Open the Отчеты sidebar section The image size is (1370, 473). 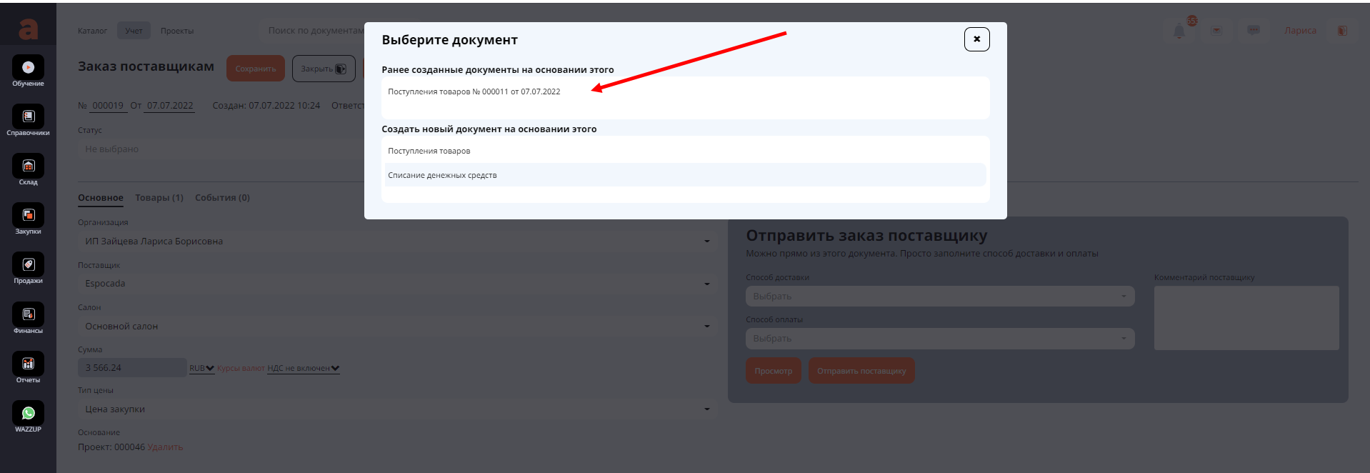pyautogui.click(x=28, y=365)
